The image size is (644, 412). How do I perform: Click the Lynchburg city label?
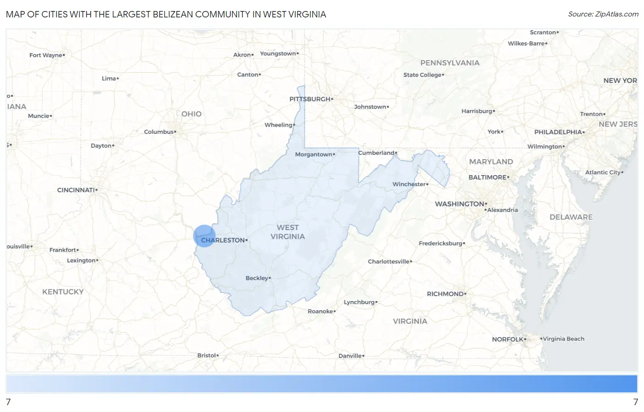(359, 302)
